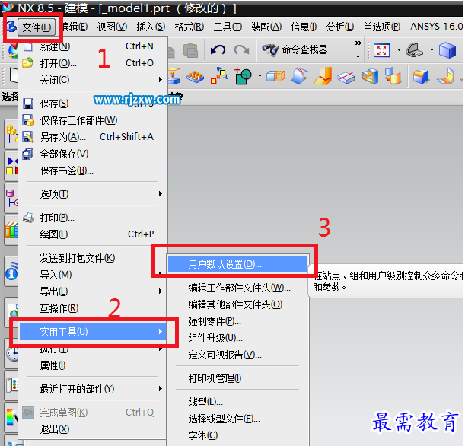Select 用户默认设置(D)... in submenu
The image size is (465, 446).
coord(237,264)
